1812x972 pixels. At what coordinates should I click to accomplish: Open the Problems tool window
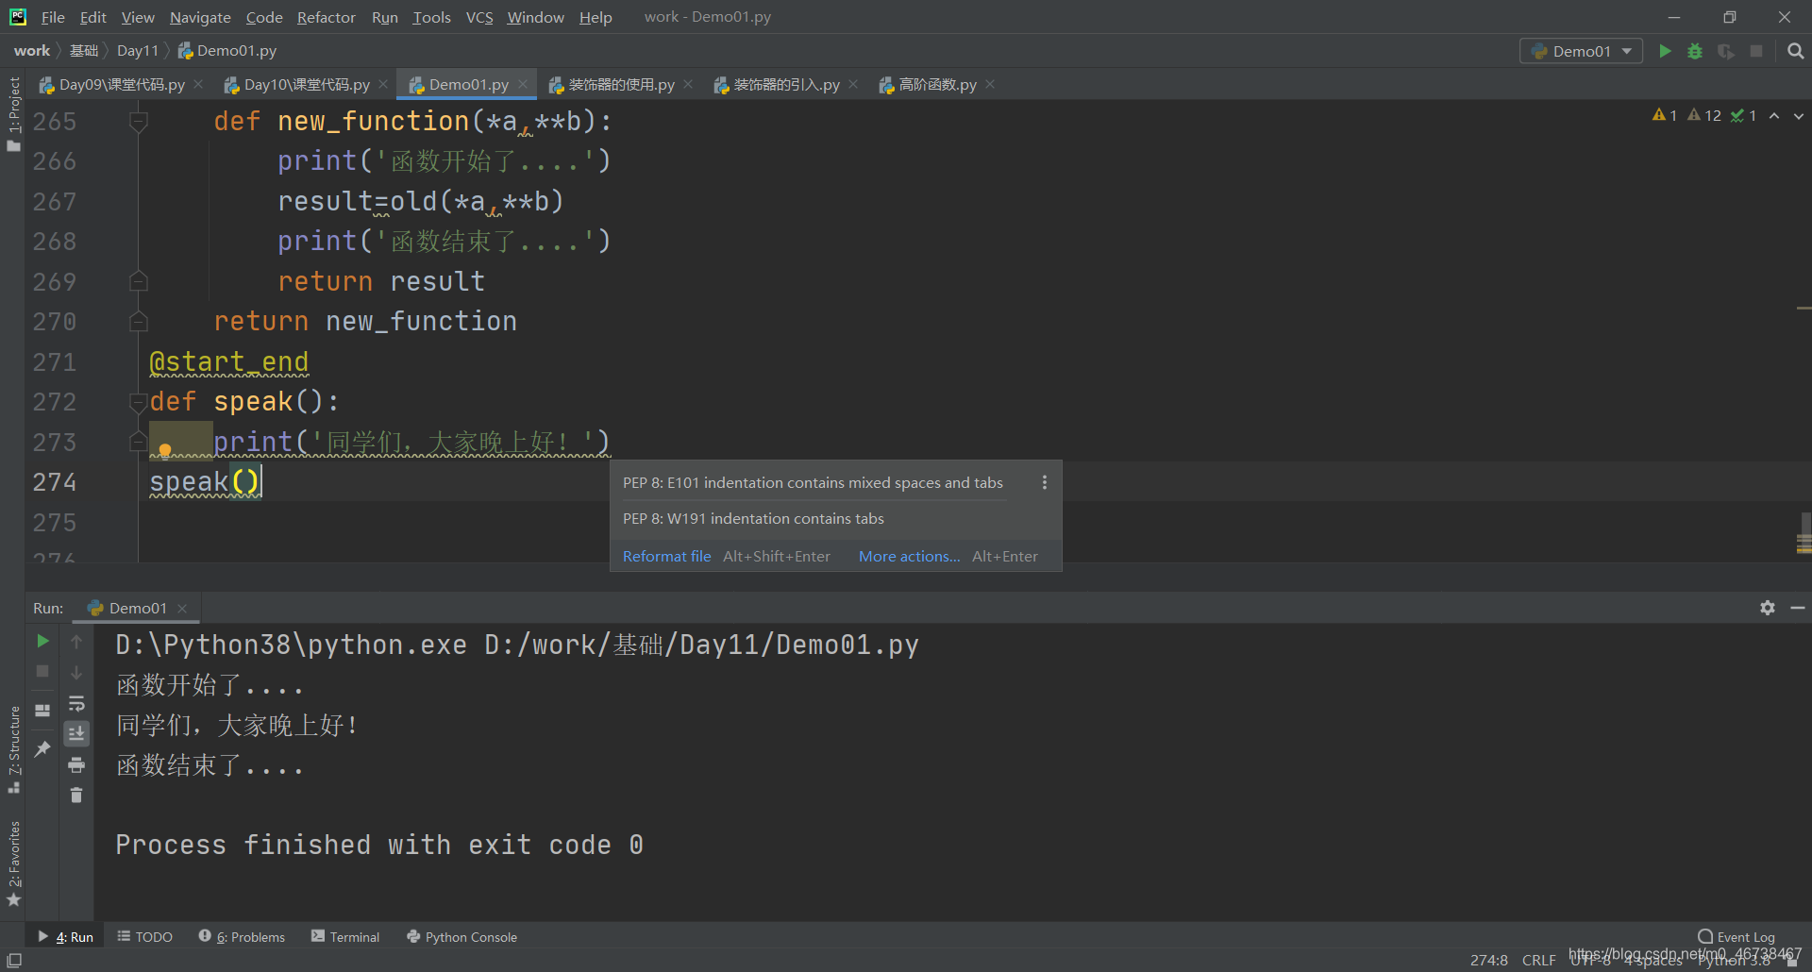pyautogui.click(x=242, y=936)
